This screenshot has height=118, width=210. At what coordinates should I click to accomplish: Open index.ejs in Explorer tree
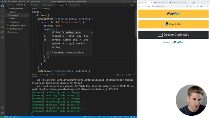point(17,22)
